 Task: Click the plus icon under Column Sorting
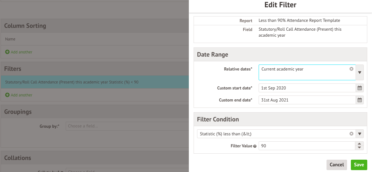point(7,52)
